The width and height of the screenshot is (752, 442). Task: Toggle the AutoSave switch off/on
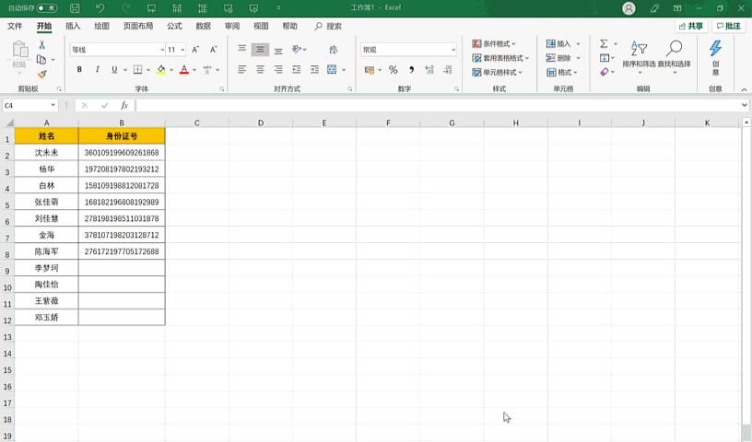pyautogui.click(x=47, y=7)
